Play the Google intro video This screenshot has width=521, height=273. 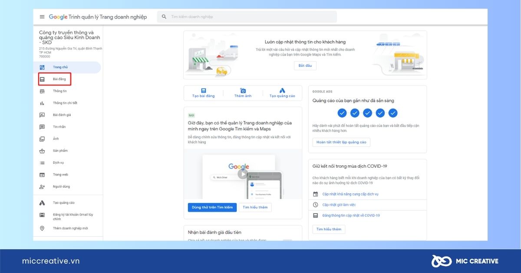point(243,174)
